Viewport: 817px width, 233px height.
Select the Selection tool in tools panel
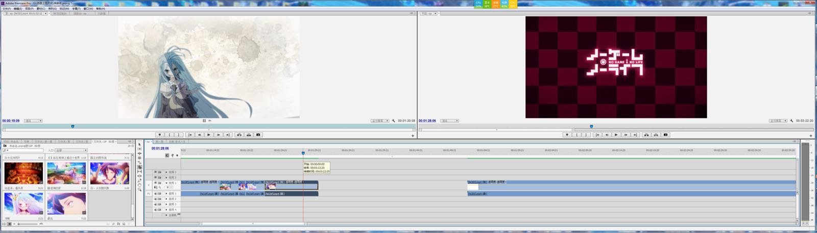pos(139,144)
